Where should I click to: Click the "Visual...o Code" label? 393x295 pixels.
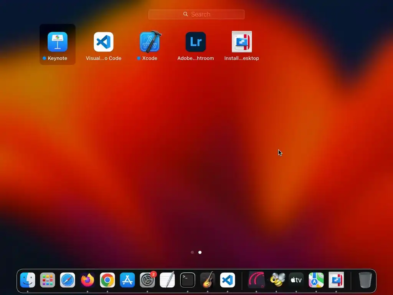pos(104,58)
